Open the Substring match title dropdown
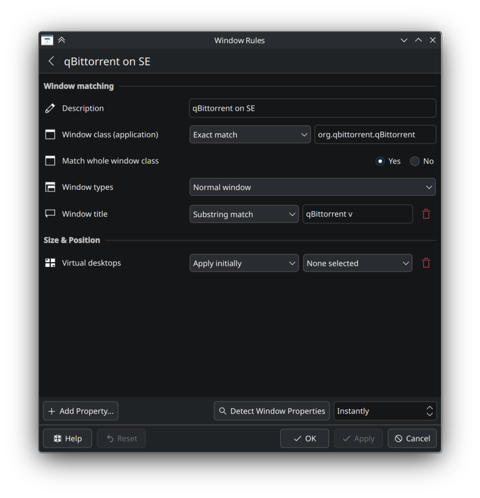 244,214
